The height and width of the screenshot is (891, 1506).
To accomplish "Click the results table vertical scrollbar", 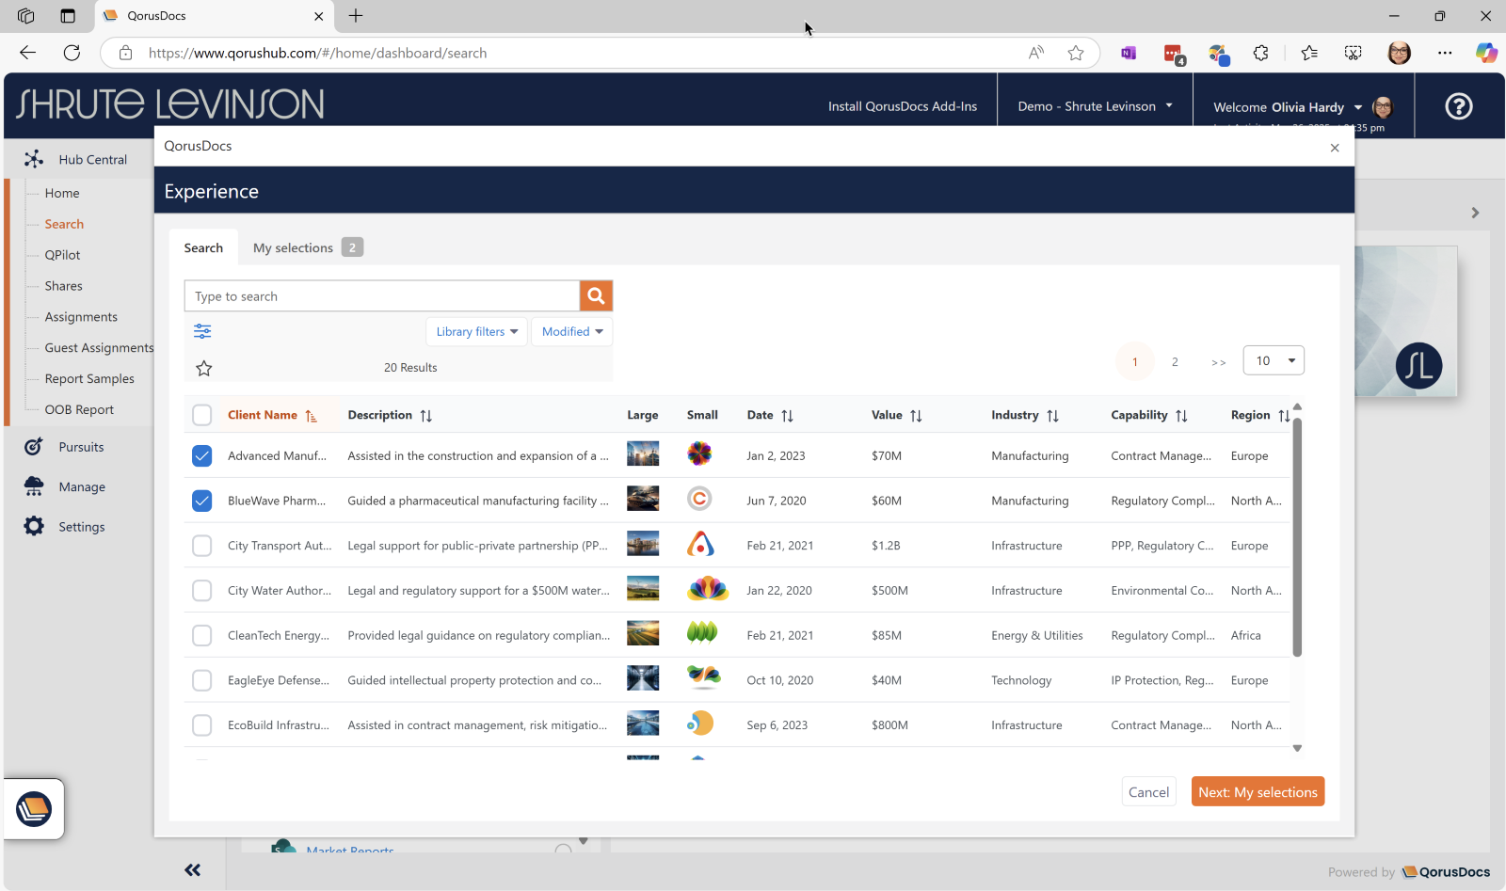I will 1297,536.
